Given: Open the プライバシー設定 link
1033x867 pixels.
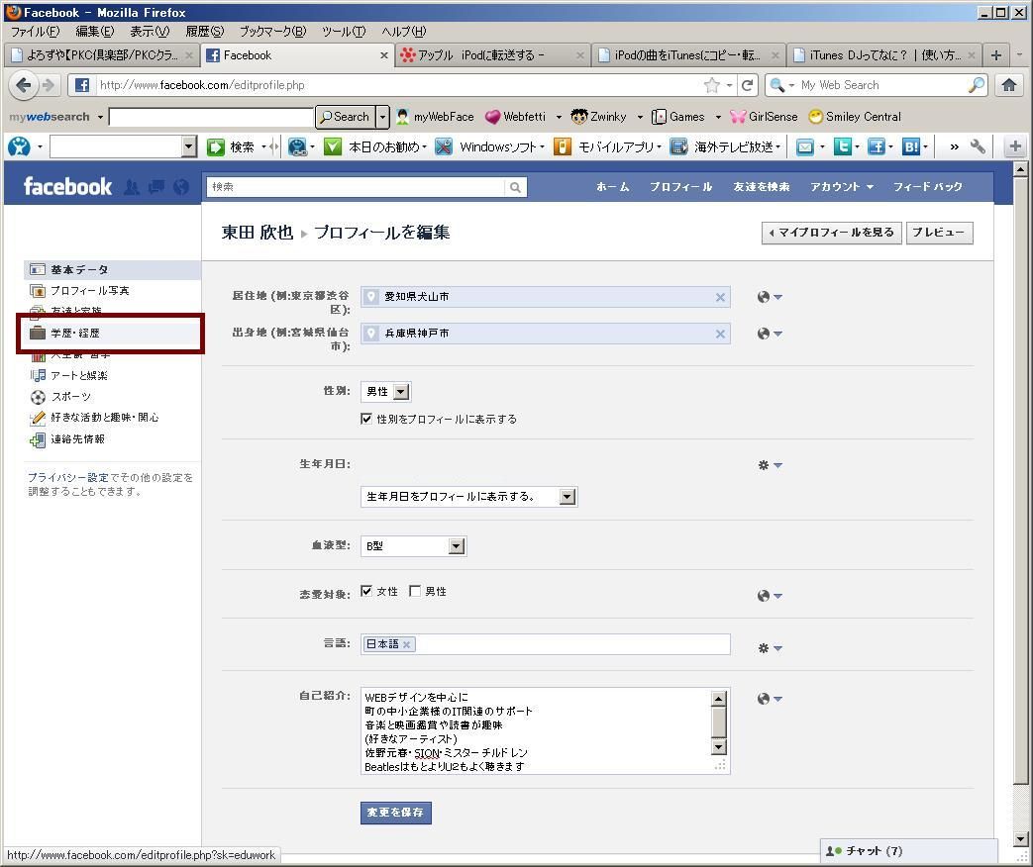Looking at the screenshot, I should 68,477.
